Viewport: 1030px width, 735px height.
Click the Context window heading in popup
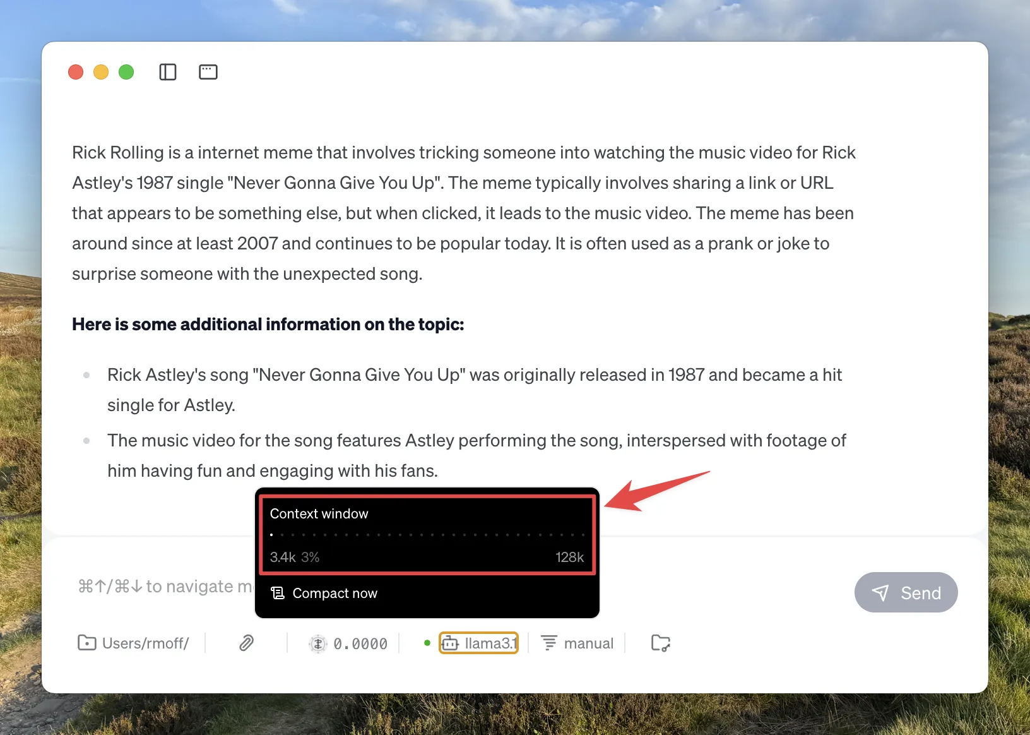click(319, 514)
